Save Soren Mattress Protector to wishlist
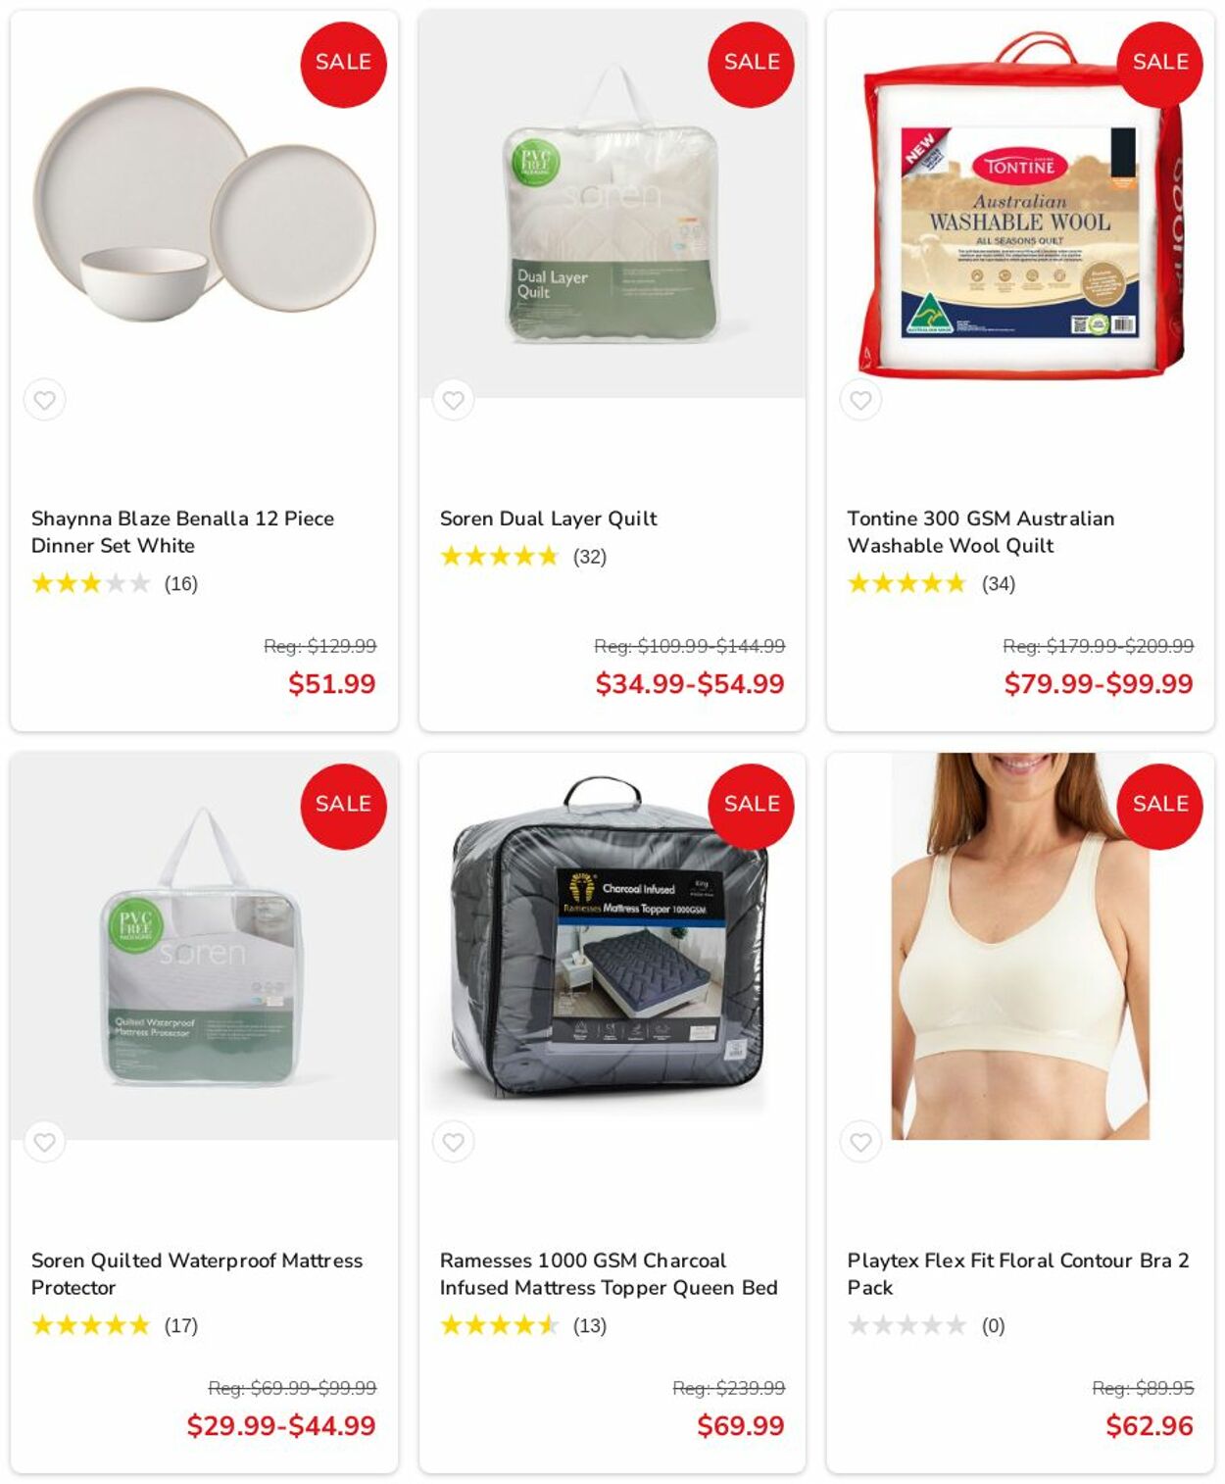 tap(45, 1142)
